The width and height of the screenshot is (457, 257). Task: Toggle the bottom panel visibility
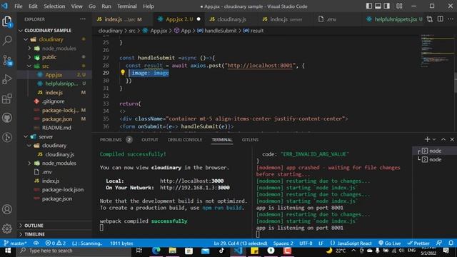[x=378, y=6]
